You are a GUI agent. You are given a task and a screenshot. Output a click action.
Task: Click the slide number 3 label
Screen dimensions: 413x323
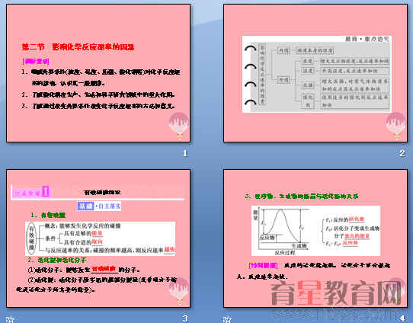click(x=185, y=318)
